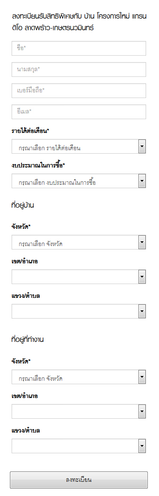The image size is (159, 496).
Task: Open work address จังหวัด province dropdown arrow
Action: (142, 377)
